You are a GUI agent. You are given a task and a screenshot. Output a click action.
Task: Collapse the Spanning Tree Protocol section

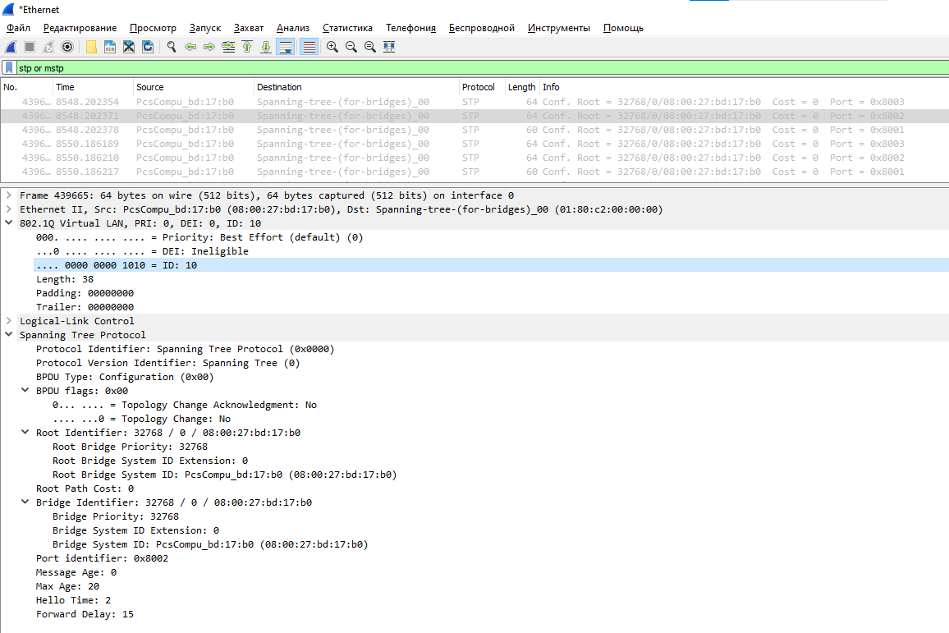tap(9, 335)
